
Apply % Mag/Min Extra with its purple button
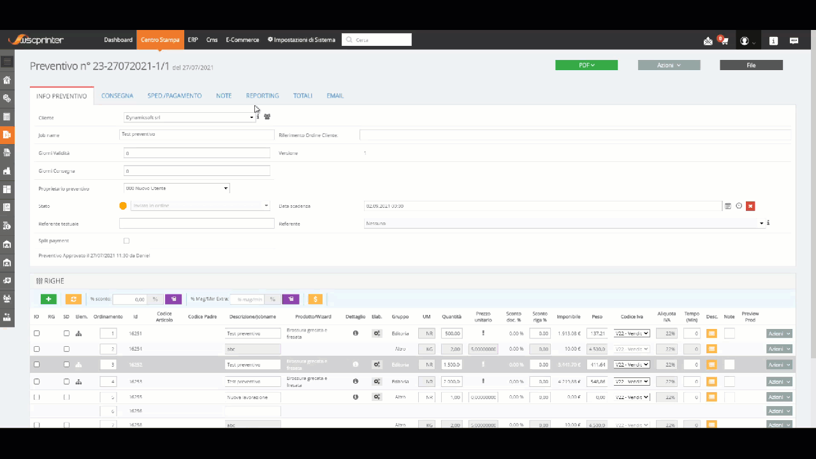point(291,299)
